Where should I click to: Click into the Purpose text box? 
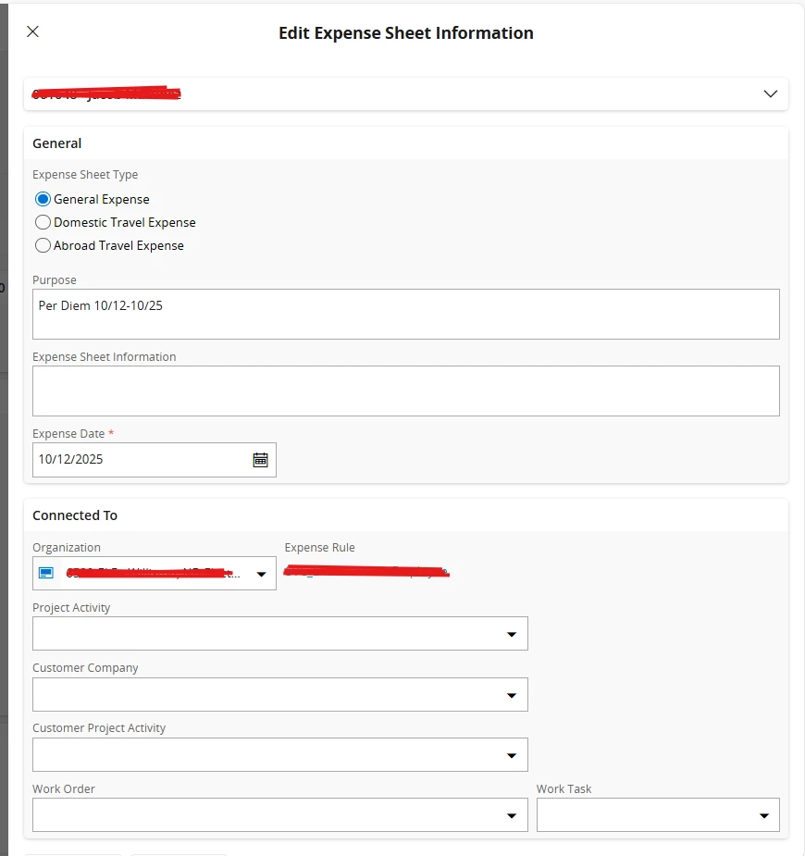(x=405, y=315)
